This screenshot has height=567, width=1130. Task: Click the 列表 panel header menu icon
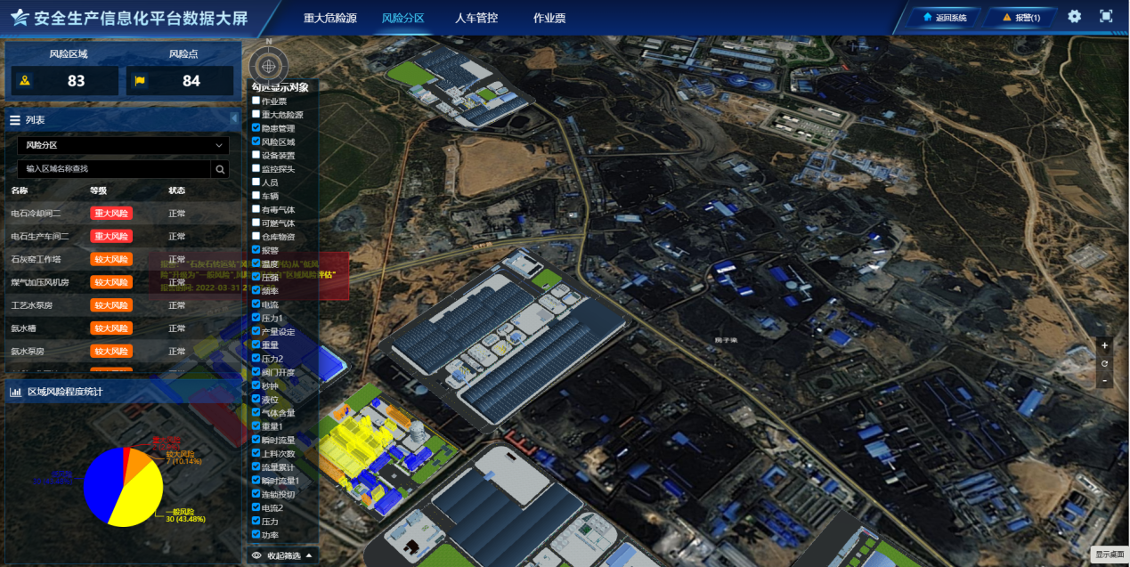tap(14, 120)
